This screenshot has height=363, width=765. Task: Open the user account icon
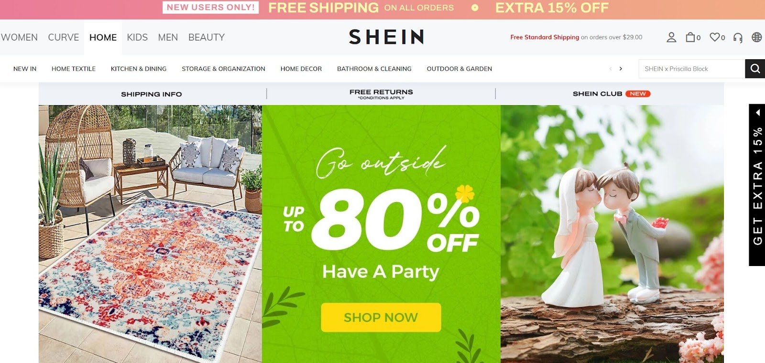click(x=671, y=37)
